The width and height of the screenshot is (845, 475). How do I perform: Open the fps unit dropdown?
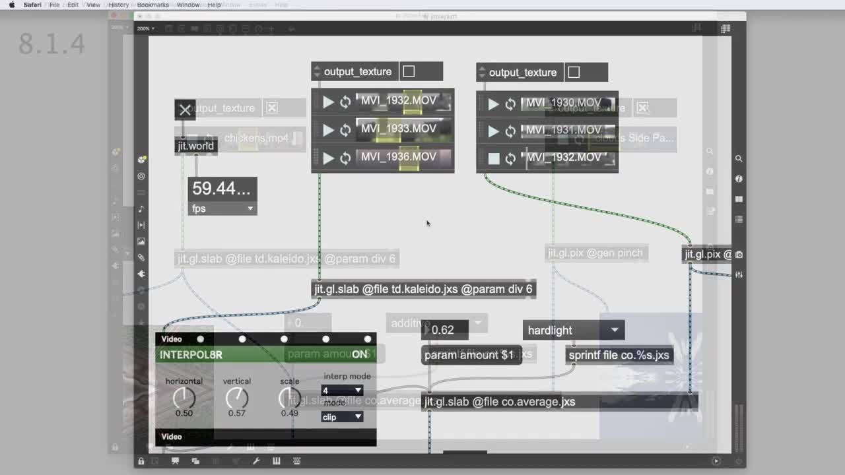point(222,208)
